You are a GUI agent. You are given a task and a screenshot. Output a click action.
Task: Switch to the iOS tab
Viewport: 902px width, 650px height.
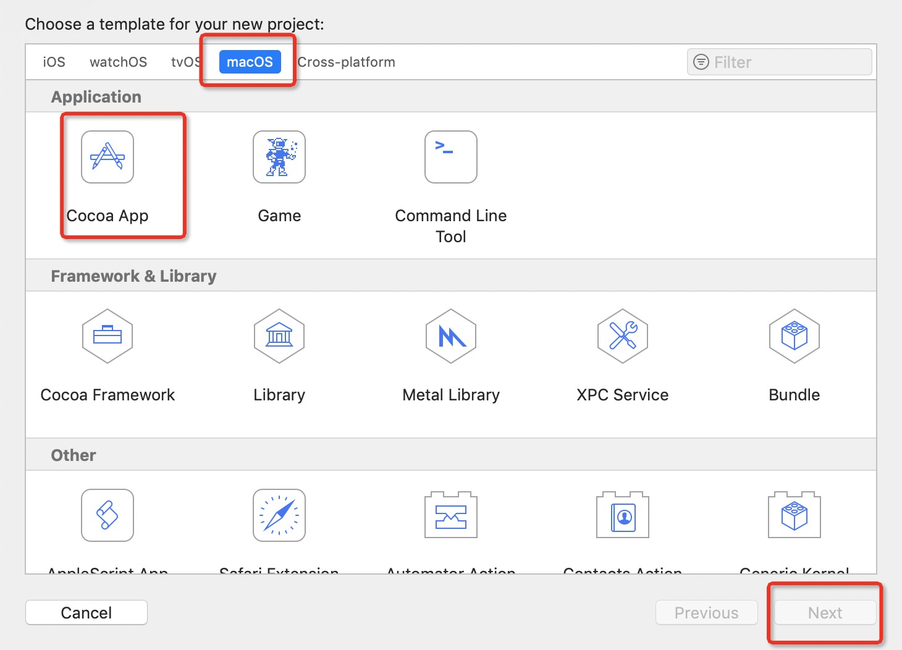54,62
